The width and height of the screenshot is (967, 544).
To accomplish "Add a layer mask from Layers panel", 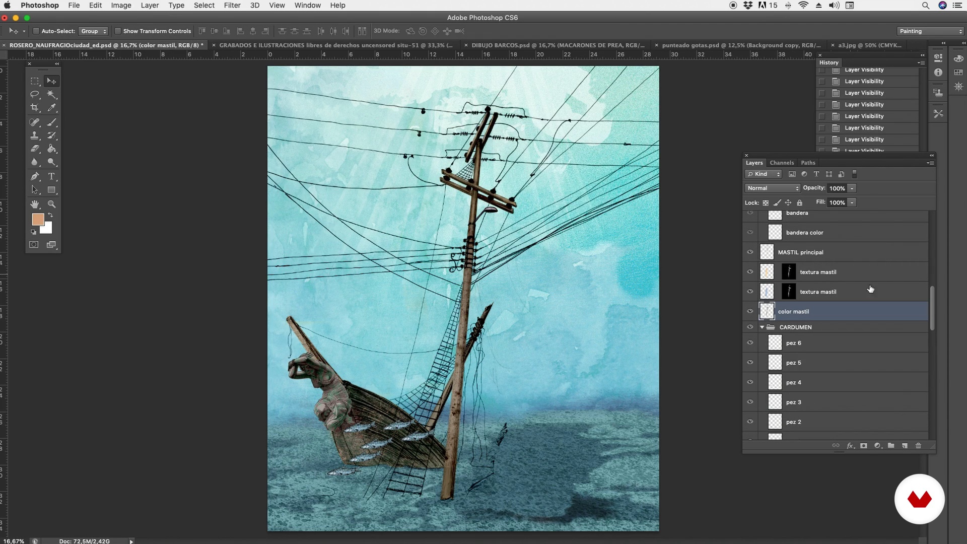I will [864, 446].
